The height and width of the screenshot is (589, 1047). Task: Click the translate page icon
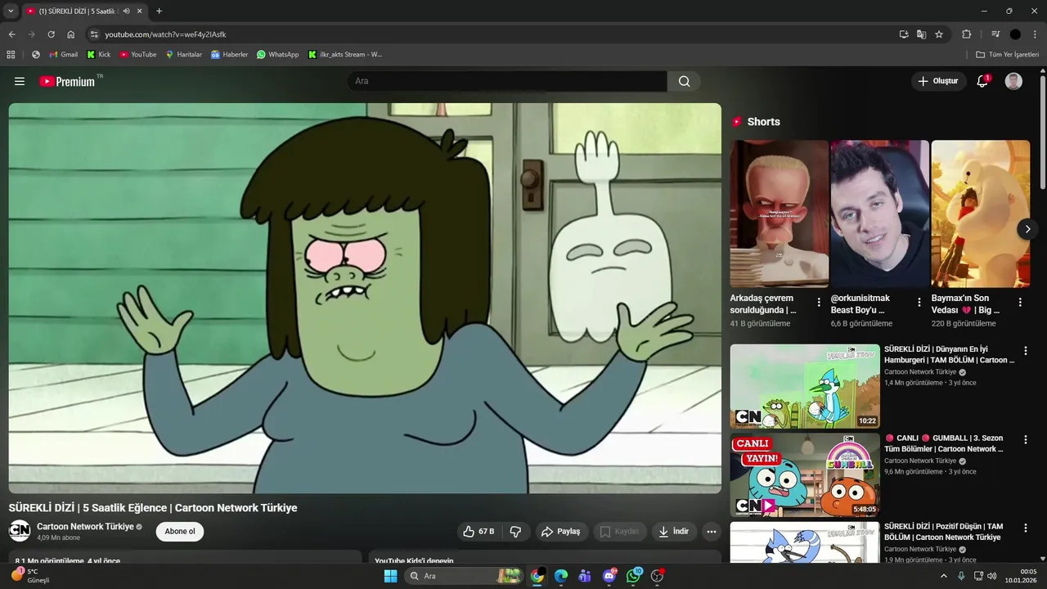921,34
